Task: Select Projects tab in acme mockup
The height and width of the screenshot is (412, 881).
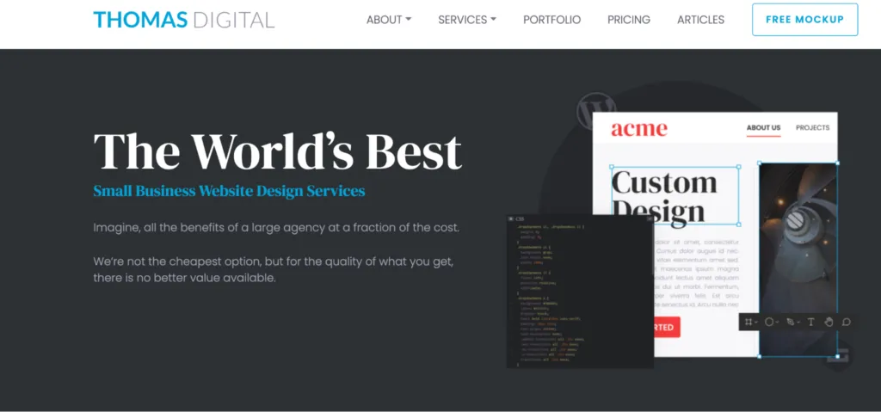Action: 812,127
